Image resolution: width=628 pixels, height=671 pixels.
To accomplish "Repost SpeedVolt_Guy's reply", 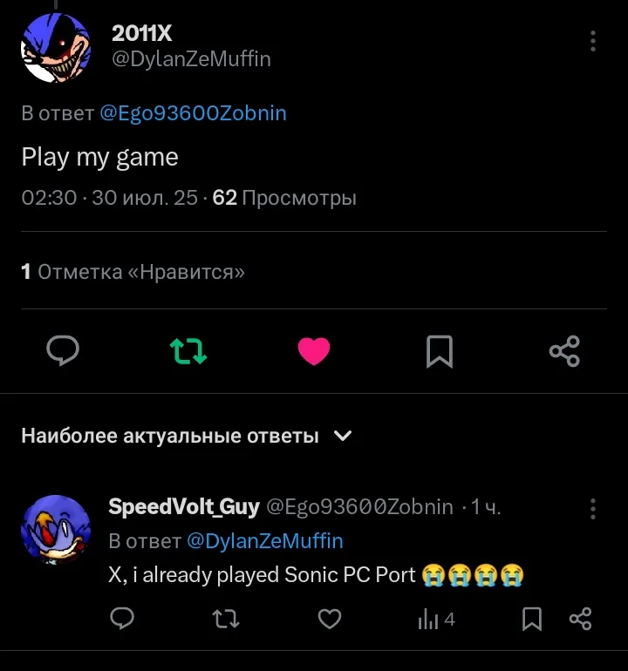I will 226,619.
